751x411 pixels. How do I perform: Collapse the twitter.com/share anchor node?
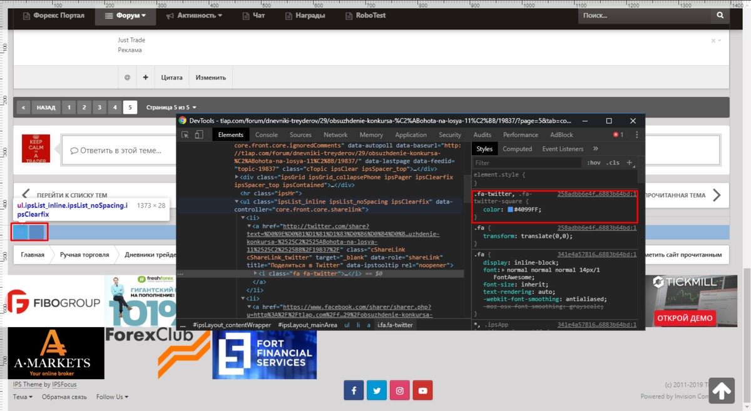pos(248,225)
